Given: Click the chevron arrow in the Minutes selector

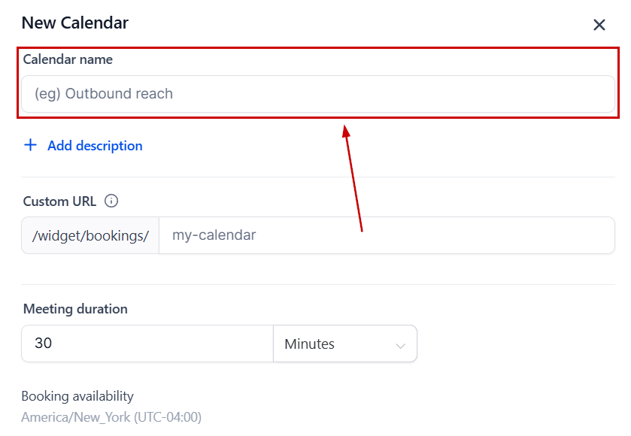Looking at the screenshot, I should pyautogui.click(x=400, y=345).
